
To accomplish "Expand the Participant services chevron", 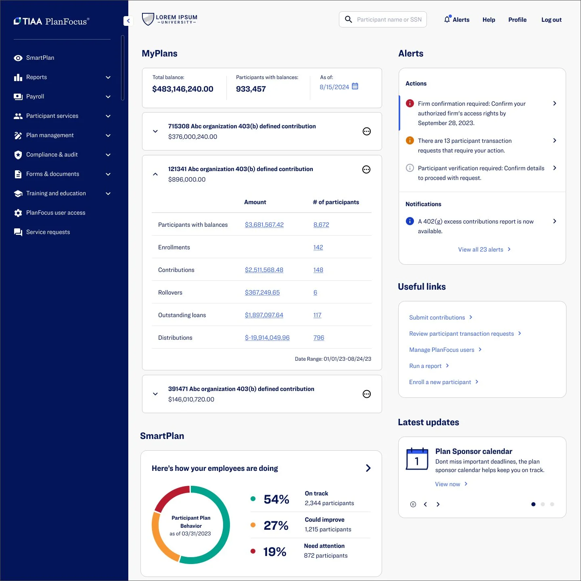I will click(108, 116).
